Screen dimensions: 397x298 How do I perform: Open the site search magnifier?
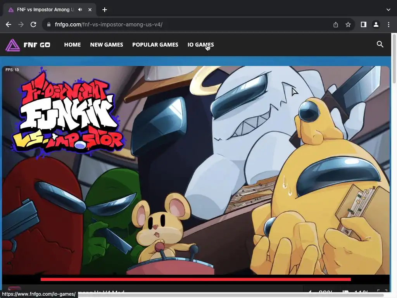pos(380,44)
